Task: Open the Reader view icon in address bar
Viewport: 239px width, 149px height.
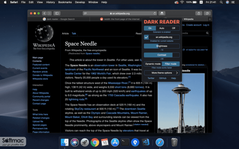Action: coord(85,13)
